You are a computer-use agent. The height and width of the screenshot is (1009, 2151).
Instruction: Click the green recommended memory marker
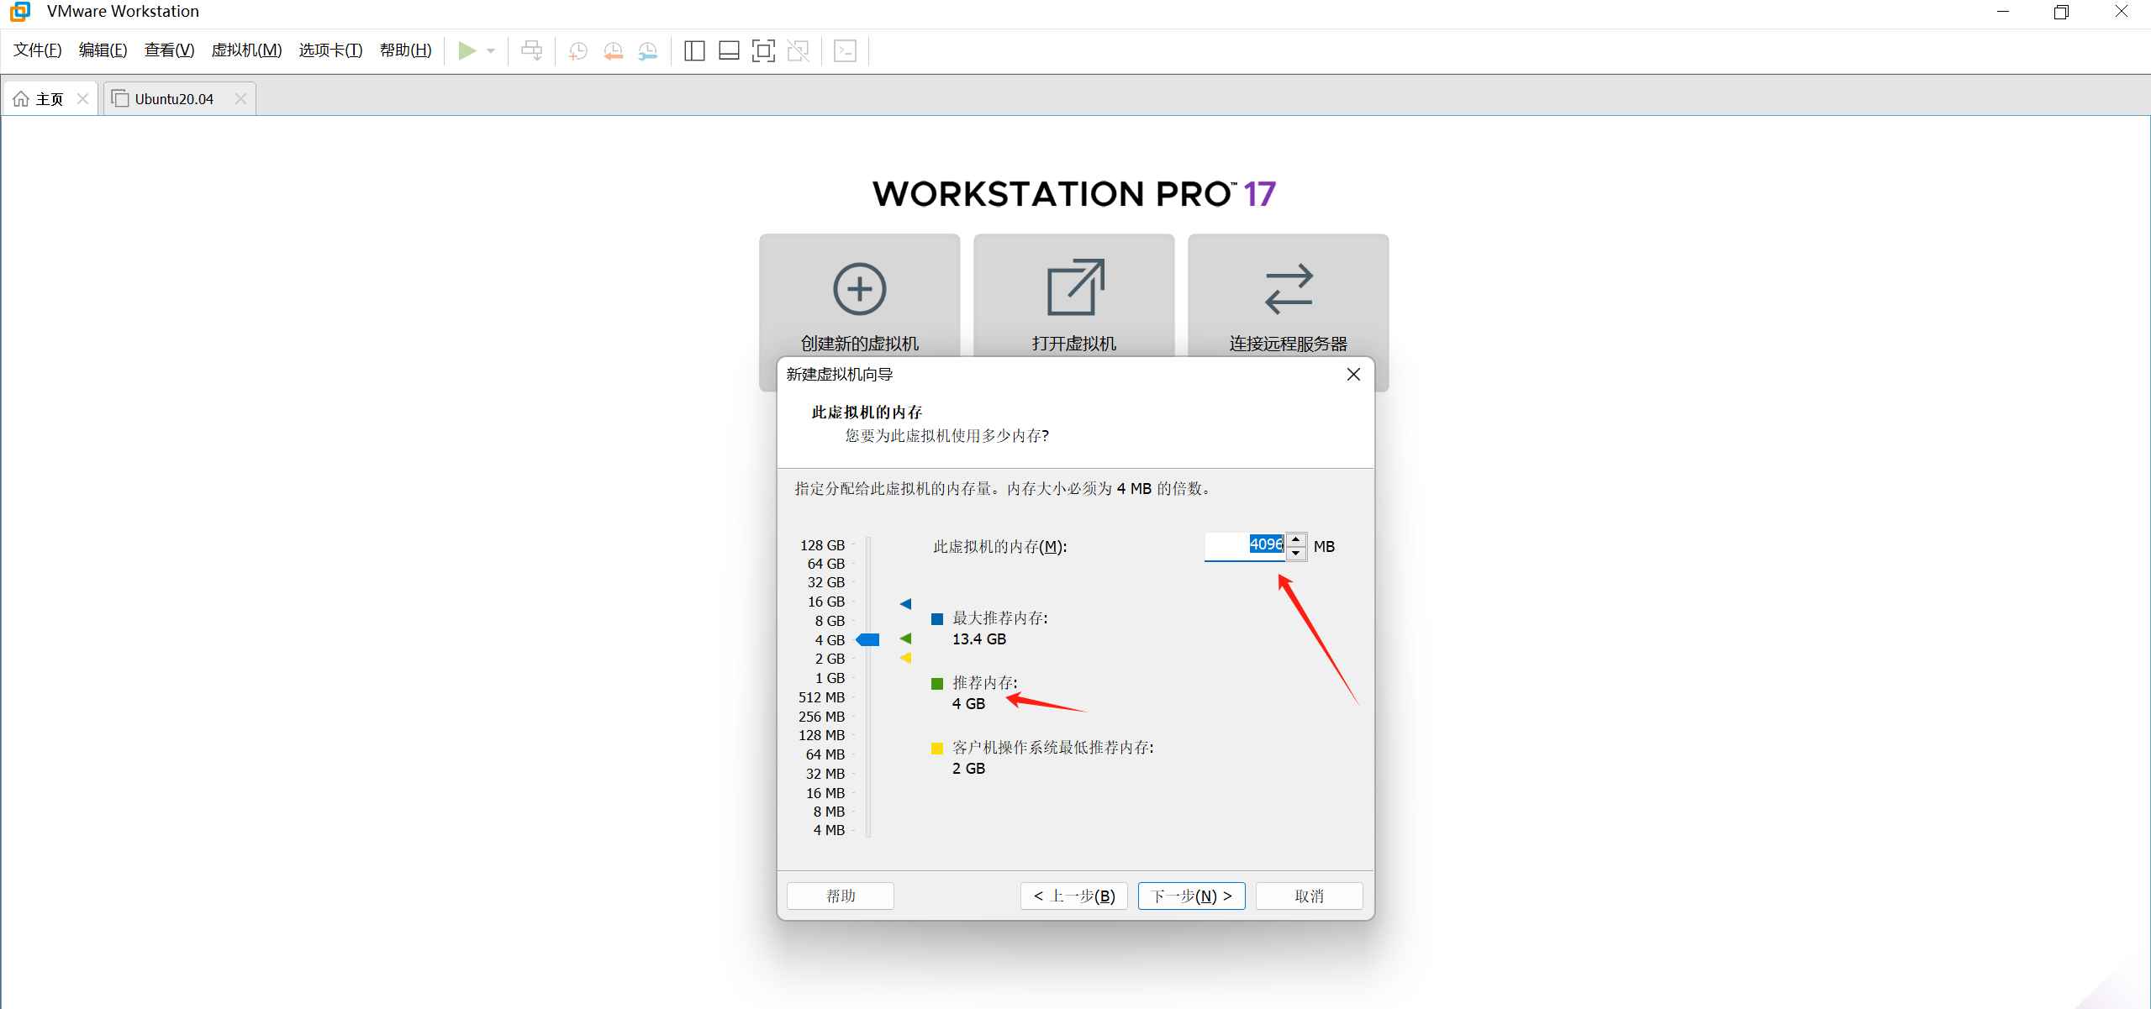(905, 639)
